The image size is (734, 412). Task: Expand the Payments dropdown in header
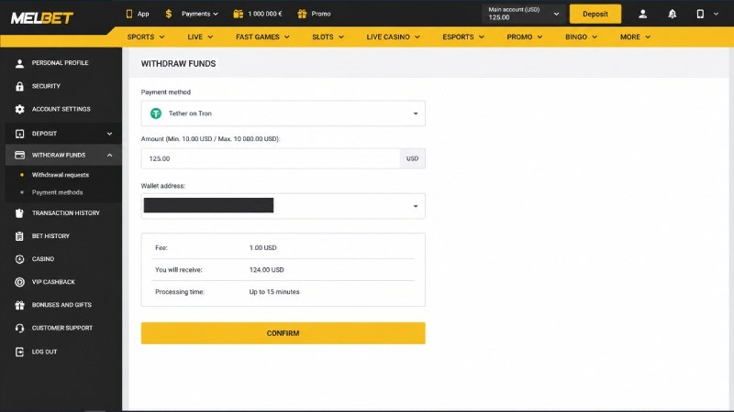[x=199, y=14]
